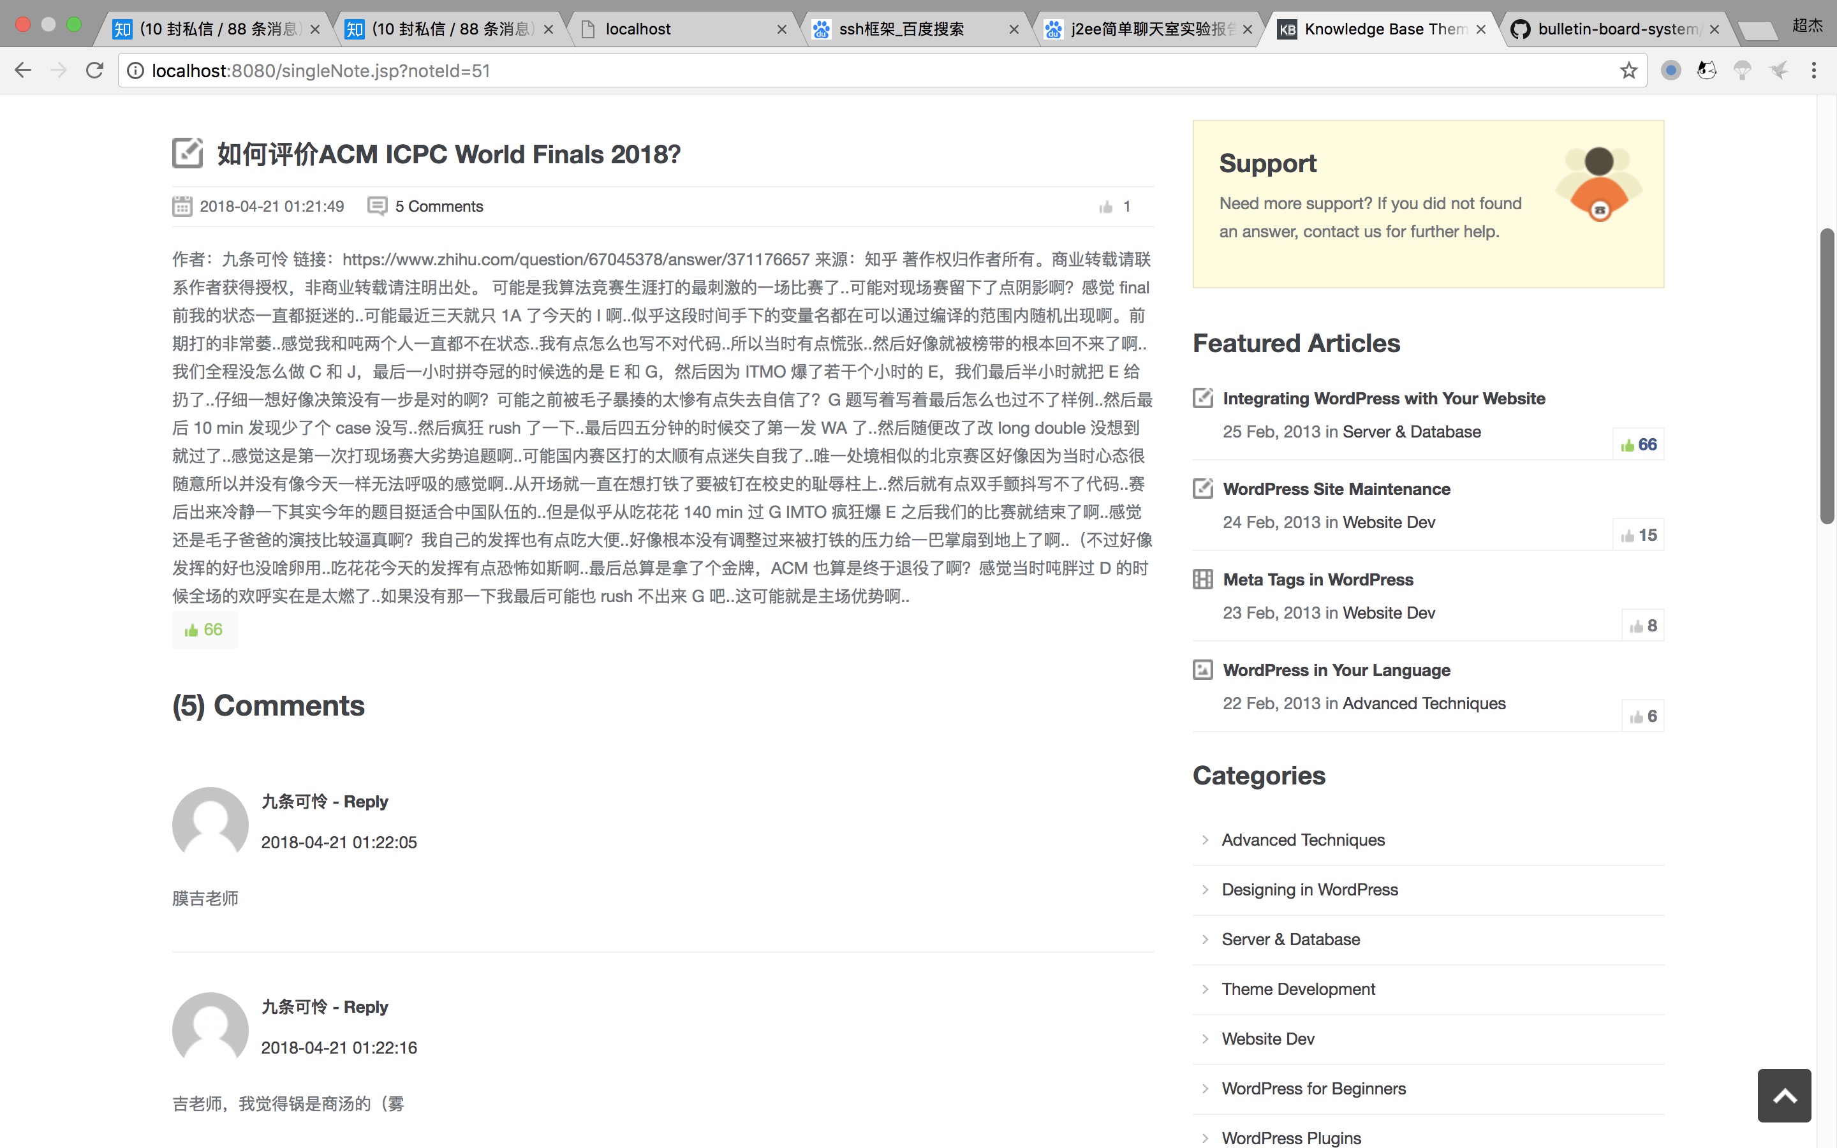Click the article edit icon beside title
1837x1148 pixels.
coord(188,152)
